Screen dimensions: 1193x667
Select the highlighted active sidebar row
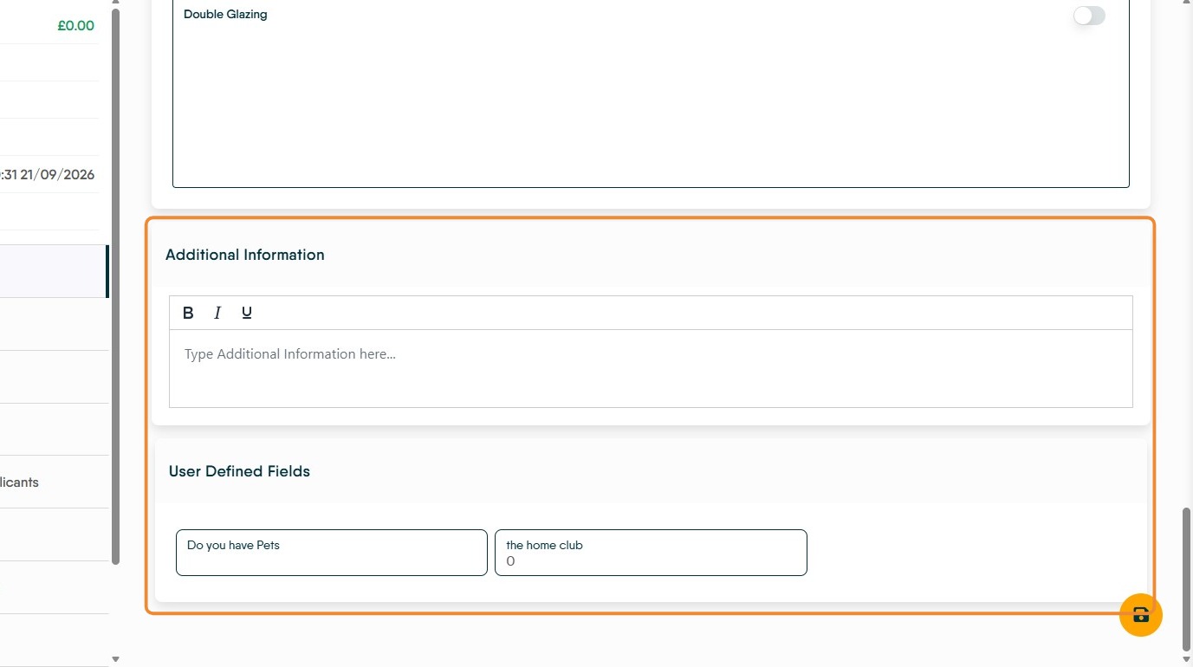[54, 271]
